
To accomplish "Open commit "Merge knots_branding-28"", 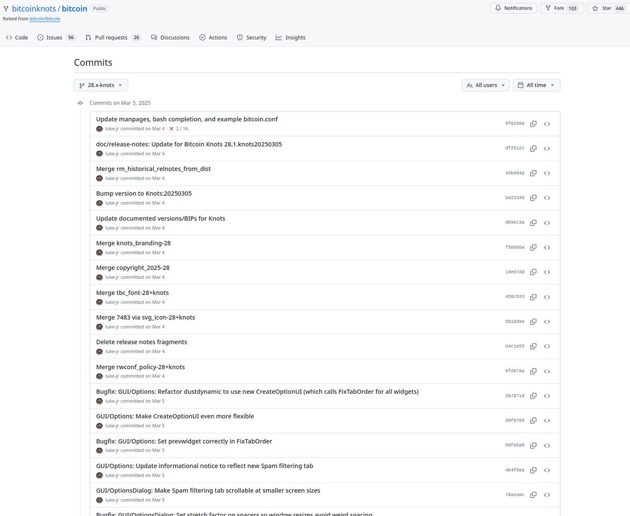I will [133, 243].
